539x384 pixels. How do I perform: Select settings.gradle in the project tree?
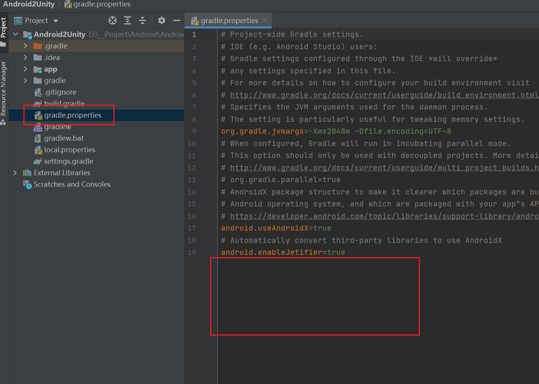pos(69,161)
